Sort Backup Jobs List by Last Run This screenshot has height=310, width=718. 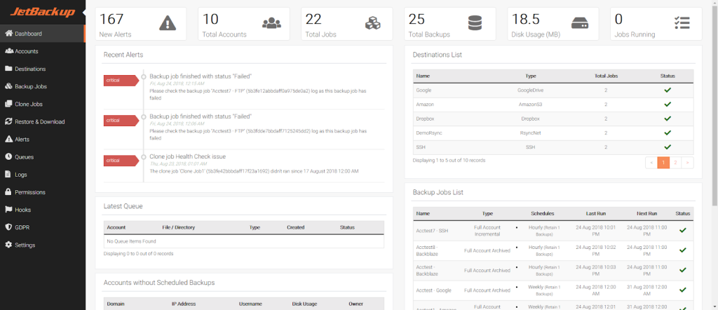(x=597, y=213)
